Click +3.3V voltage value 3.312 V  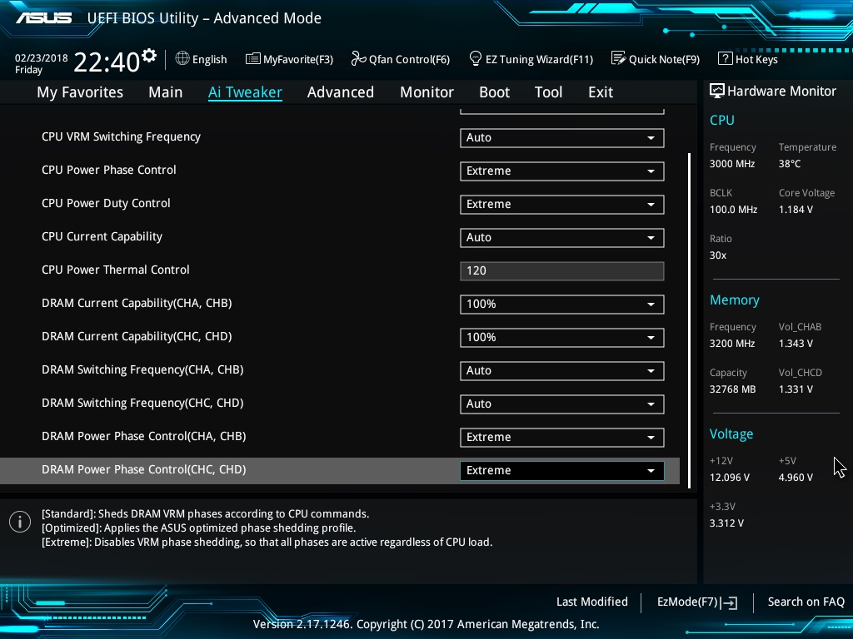tap(726, 523)
